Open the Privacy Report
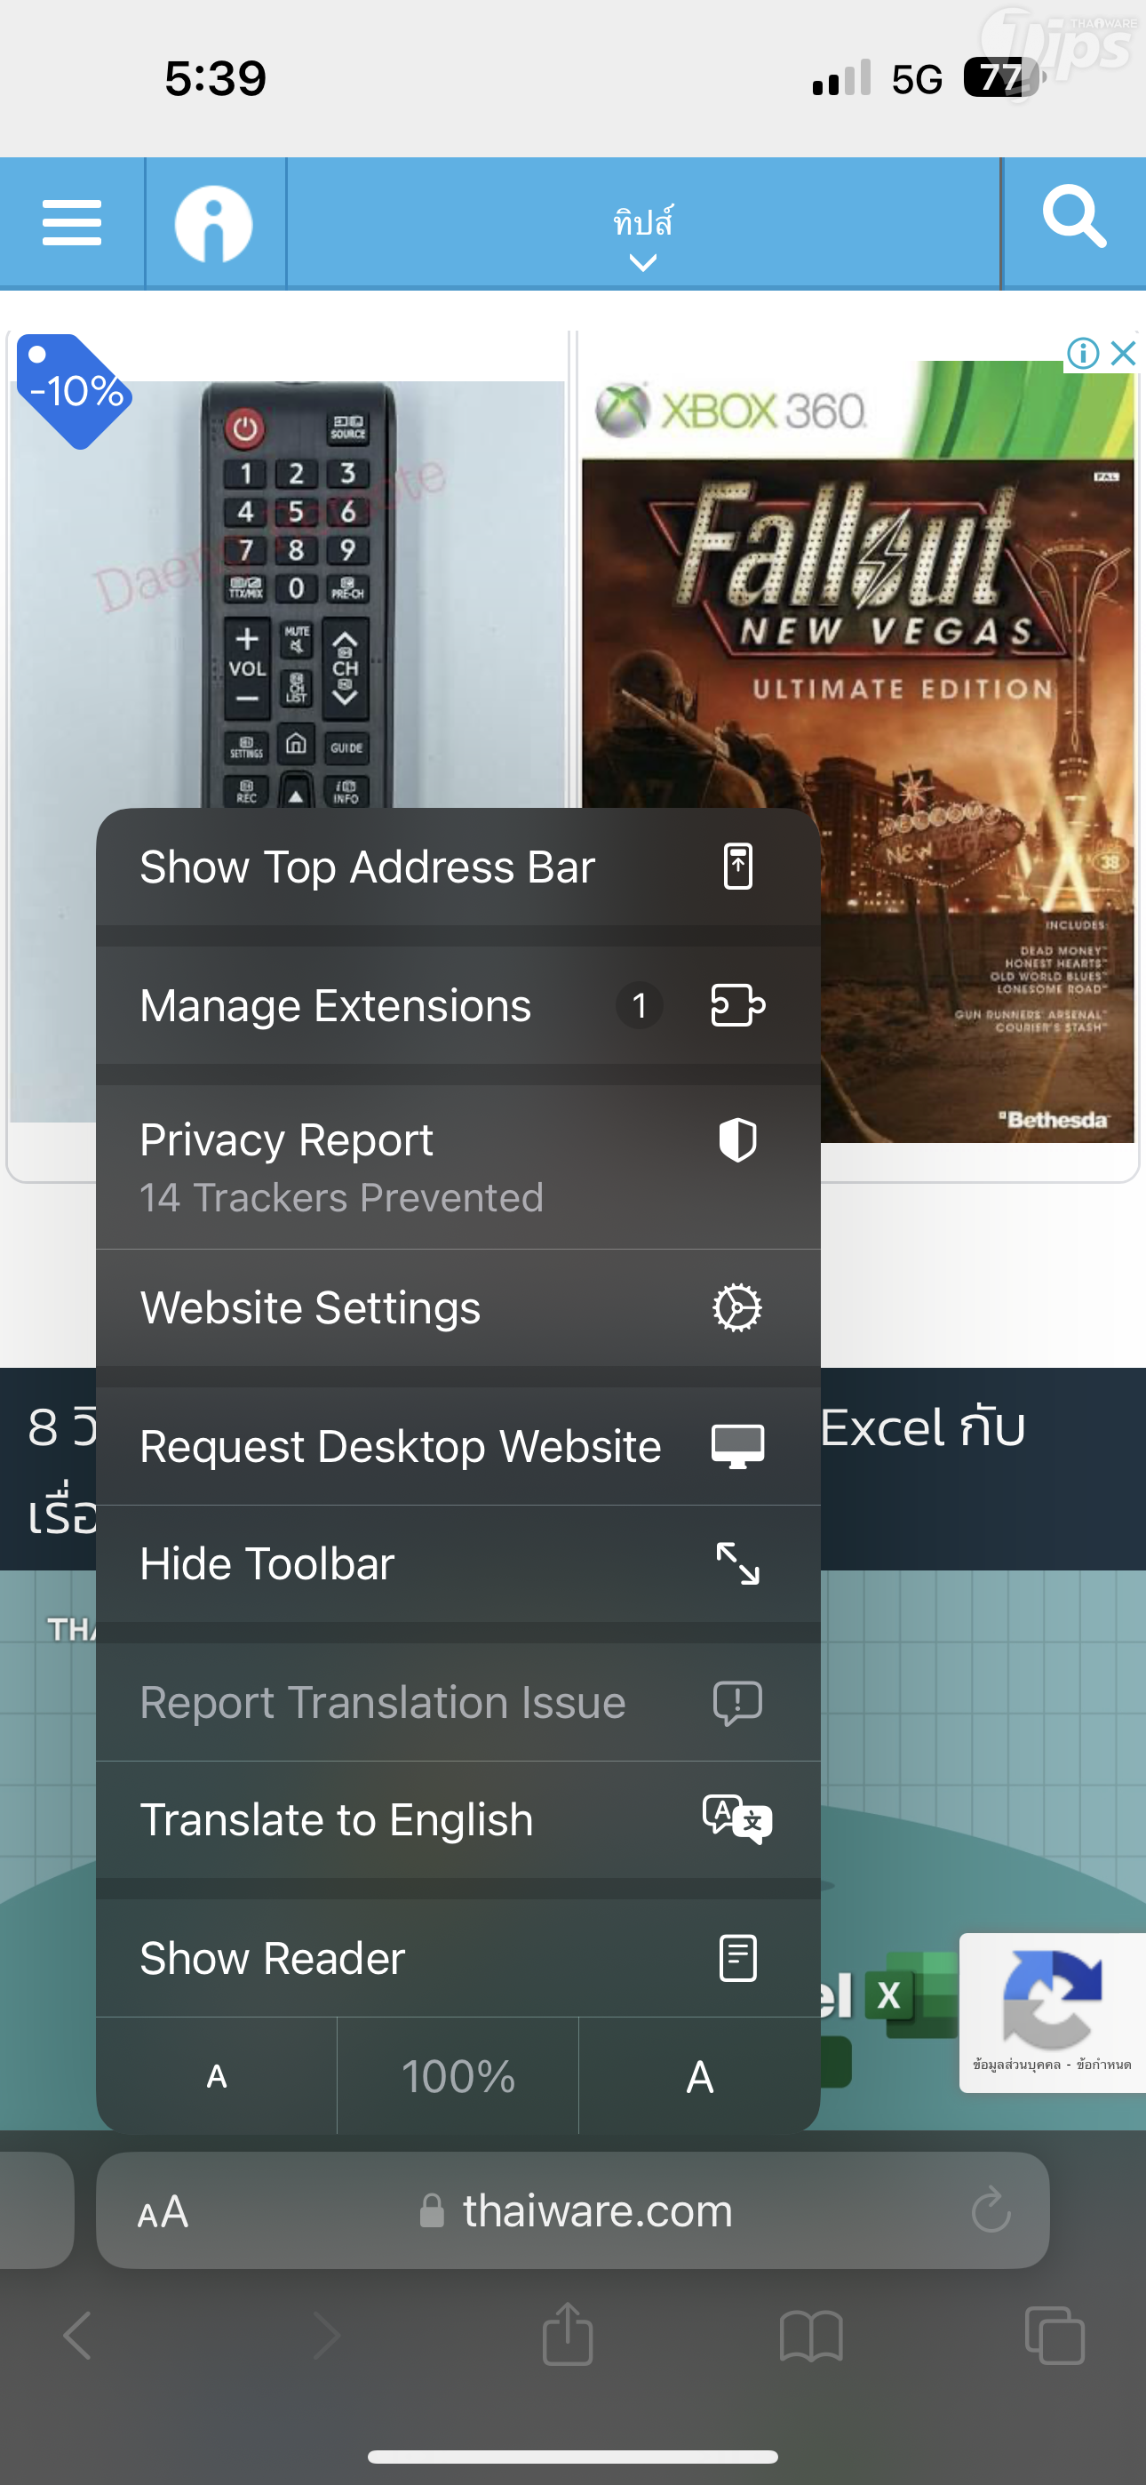This screenshot has width=1146, height=2485. pyautogui.click(x=458, y=1167)
